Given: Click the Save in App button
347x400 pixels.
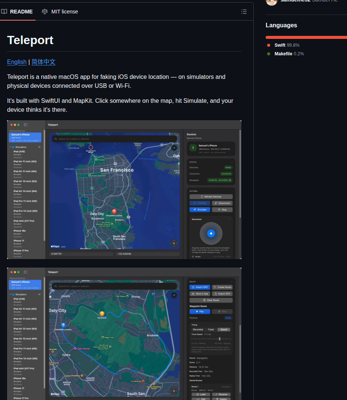Looking at the screenshot, I should [200, 294].
